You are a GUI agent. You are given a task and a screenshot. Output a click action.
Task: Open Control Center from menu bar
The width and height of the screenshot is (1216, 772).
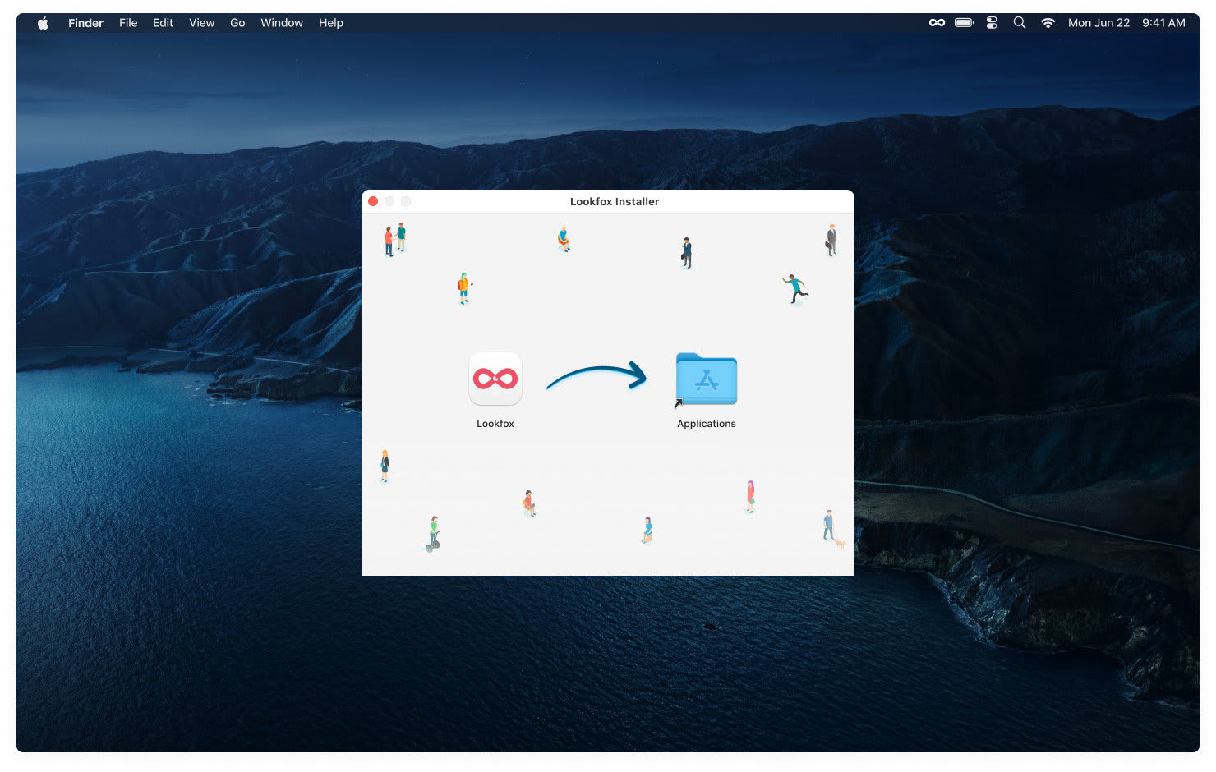pyautogui.click(x=992, y=23)
